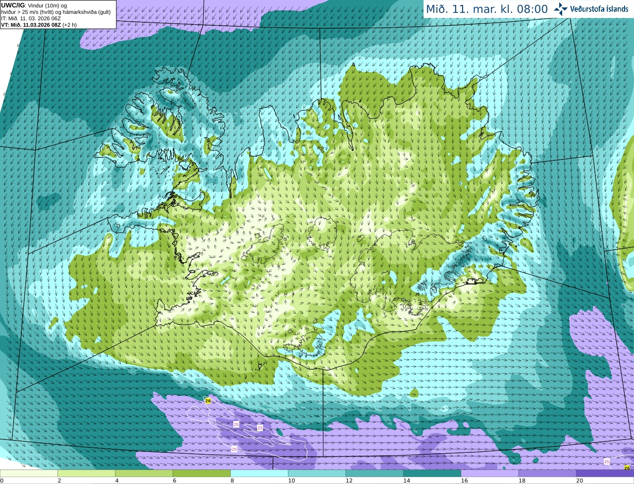The width and height of the screenshot is (634, 484).
Task: Select the 2–4 m/s legend color swatch
Action: pyautogui.click(x=86, y=473)
